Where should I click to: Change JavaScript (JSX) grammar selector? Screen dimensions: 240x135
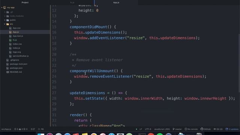tap(162, 129)
